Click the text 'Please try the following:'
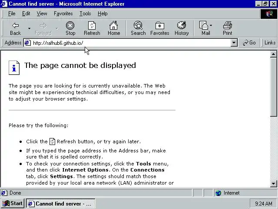Viewport: 278px width, 209px height. pos(39,125)
